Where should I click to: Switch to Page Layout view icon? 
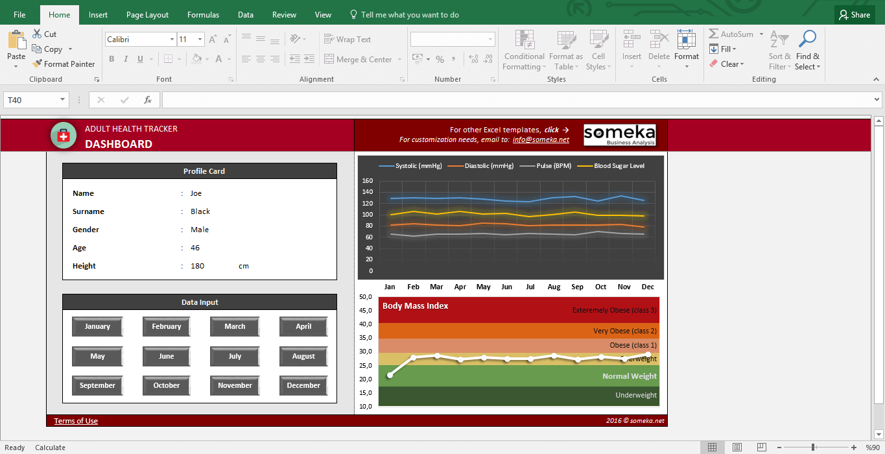(737, 448)
